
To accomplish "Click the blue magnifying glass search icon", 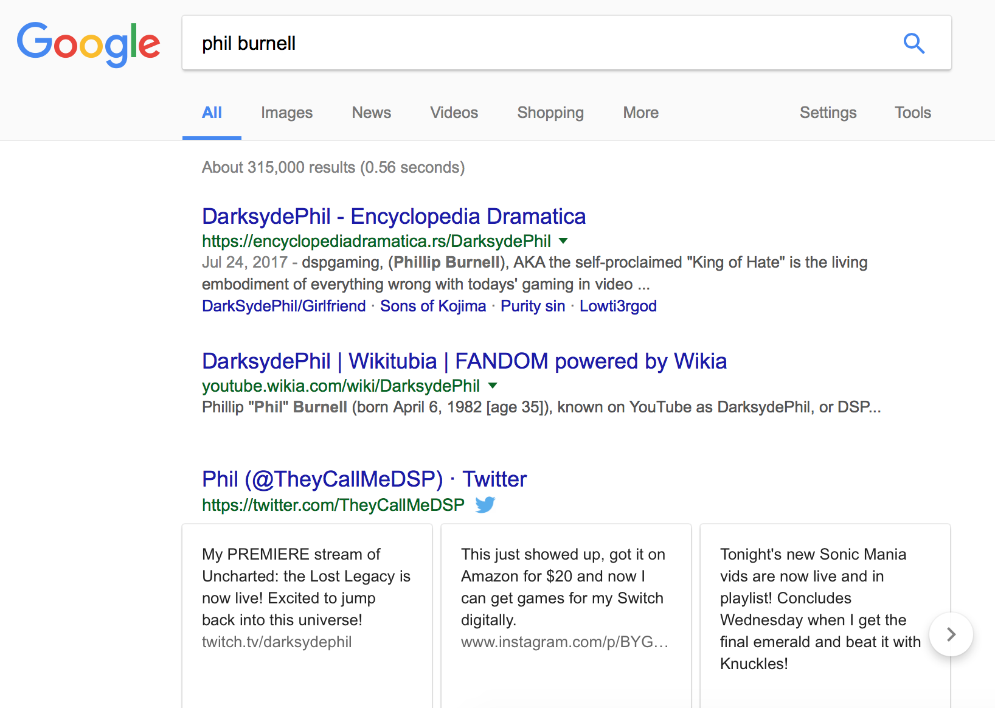I will [914, 43].
